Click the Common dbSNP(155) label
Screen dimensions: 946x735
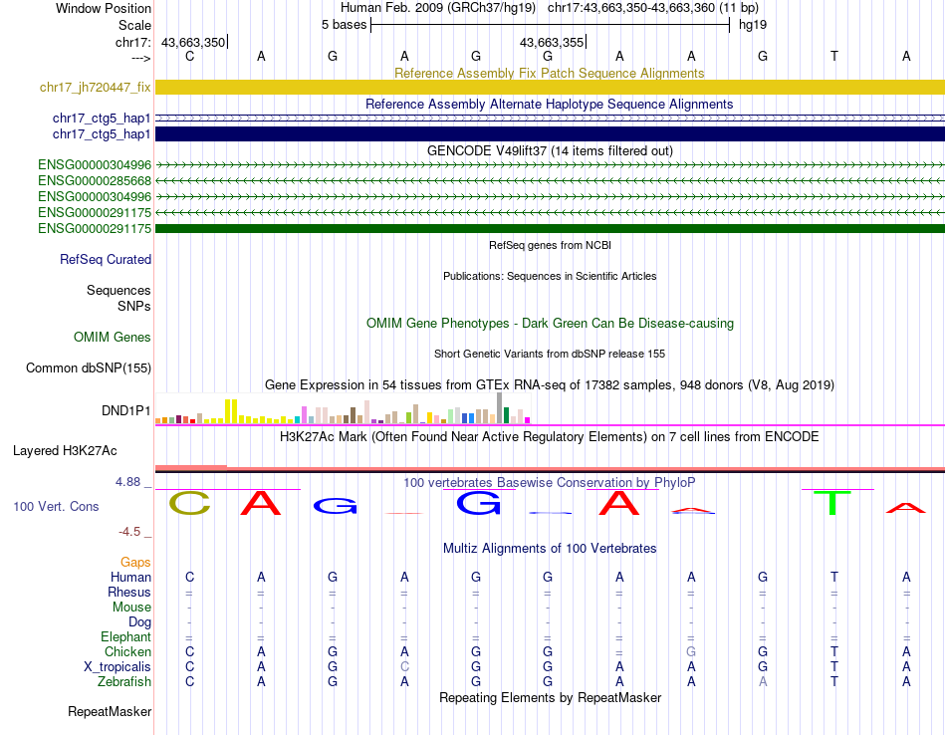(89, 368)
